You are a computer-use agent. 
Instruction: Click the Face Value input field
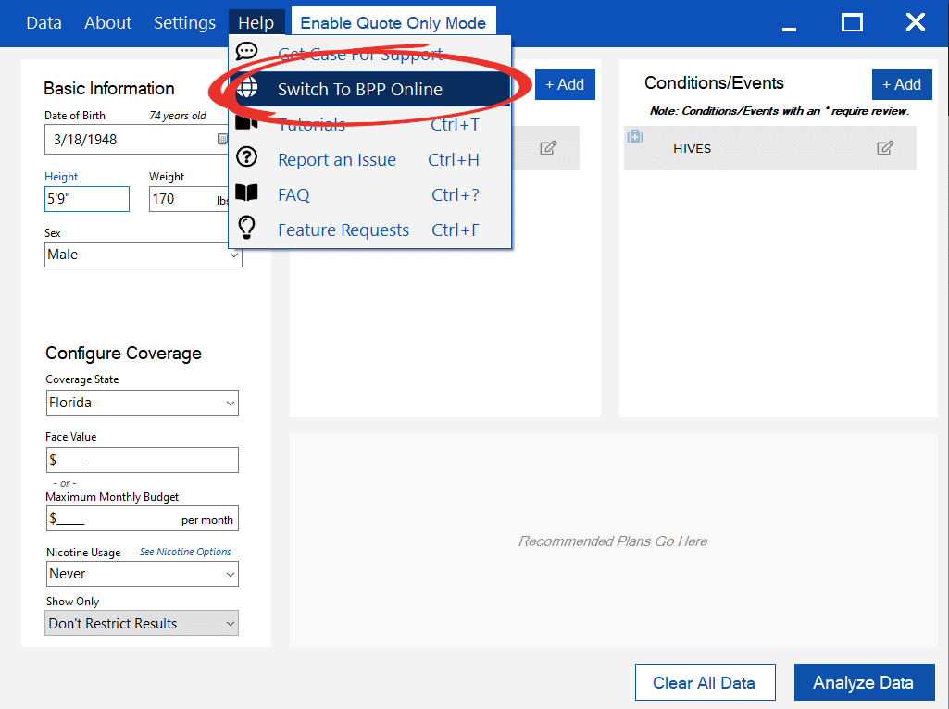[x=142, y=460]
